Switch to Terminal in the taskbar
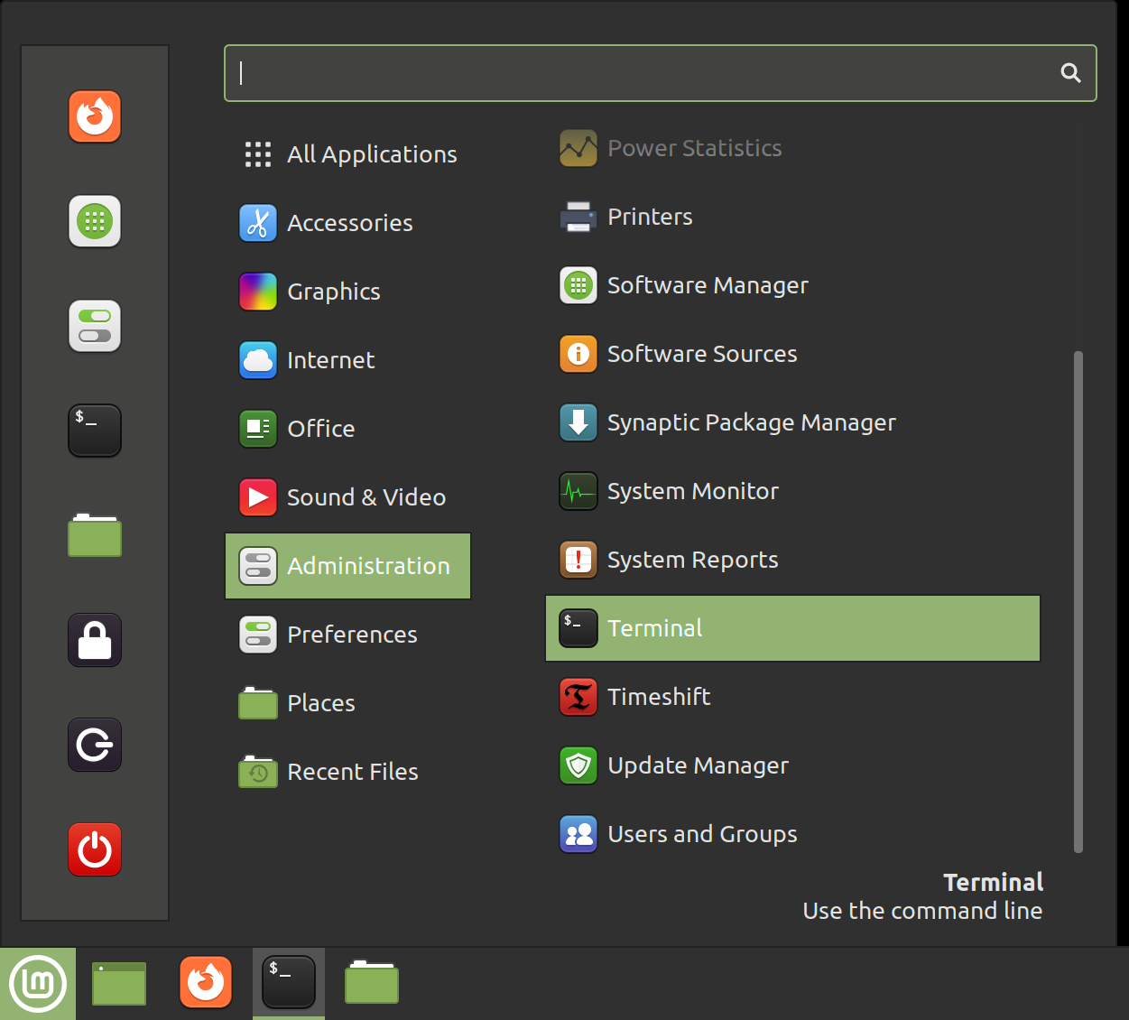The height and width of the screenshot is (1020, 1129). coord(289,982)
